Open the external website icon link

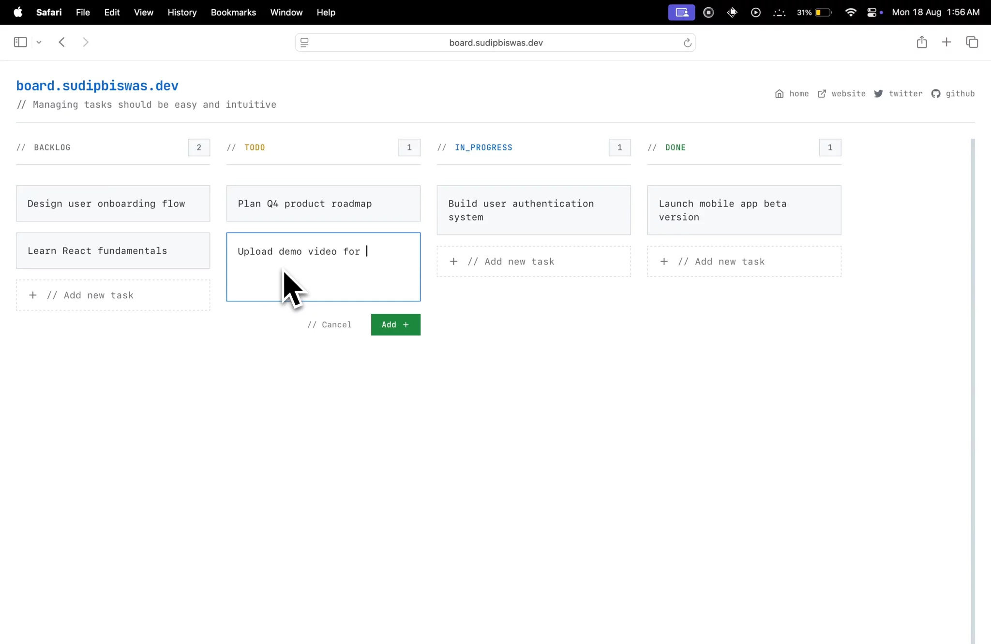point(822,94)
